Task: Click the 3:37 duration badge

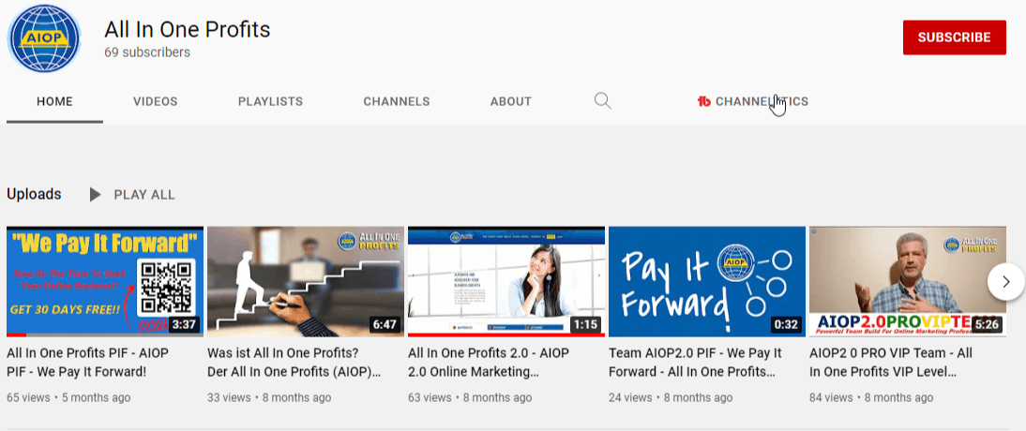Action: [x=184, y=324]
